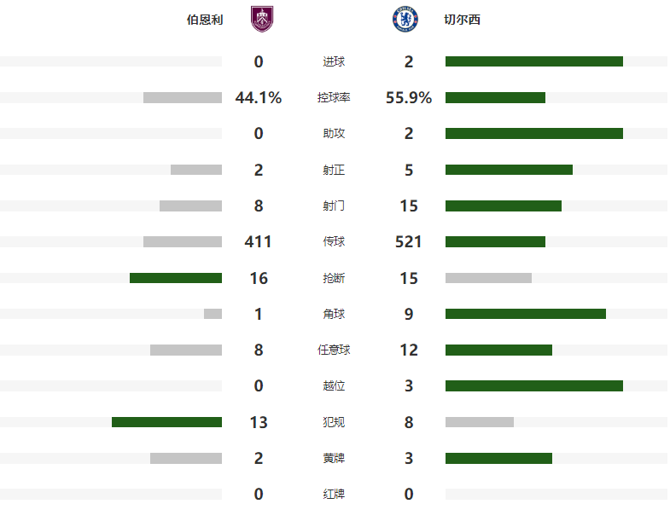Click Chelsea's 55.9% possession bar
The image size is (670, 527).
pyautogui.click(x=495, y=98)
